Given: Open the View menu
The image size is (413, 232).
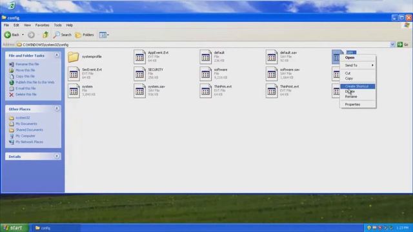Looking at the screenshot, I should pos(27,25).
